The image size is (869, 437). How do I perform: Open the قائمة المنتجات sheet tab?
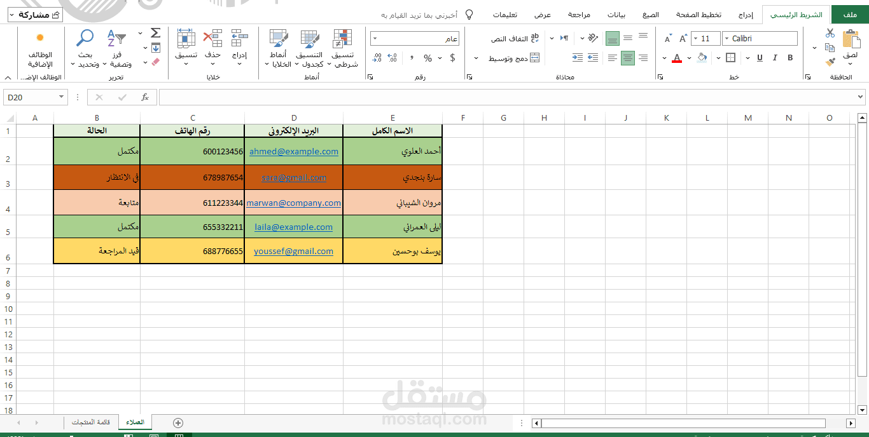tap(91, 422)
